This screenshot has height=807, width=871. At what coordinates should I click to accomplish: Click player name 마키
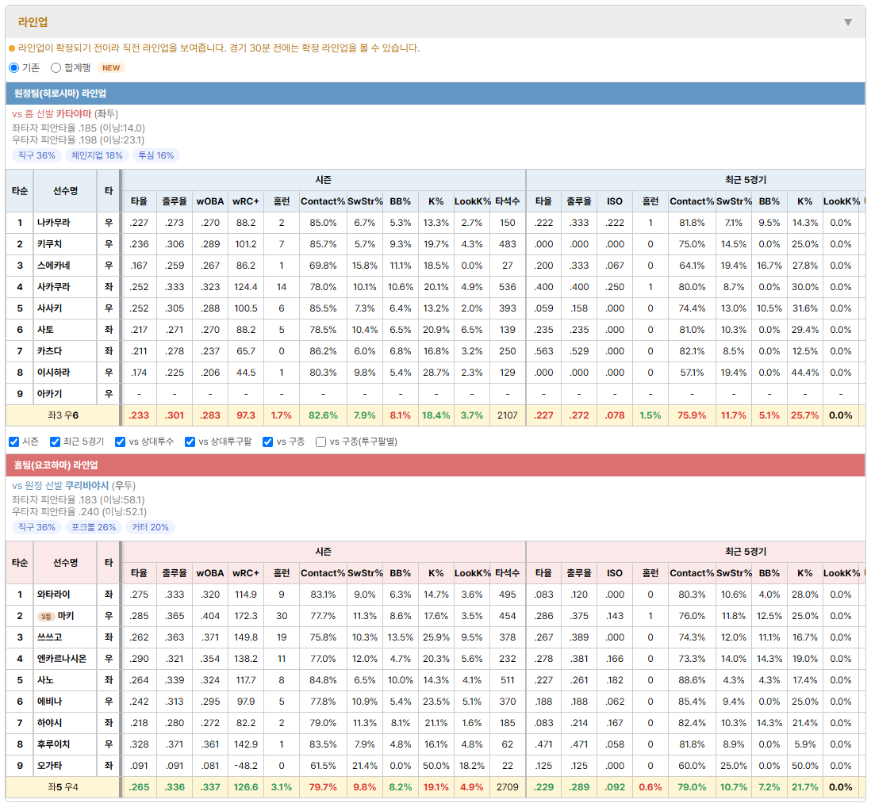pos(66,616)
